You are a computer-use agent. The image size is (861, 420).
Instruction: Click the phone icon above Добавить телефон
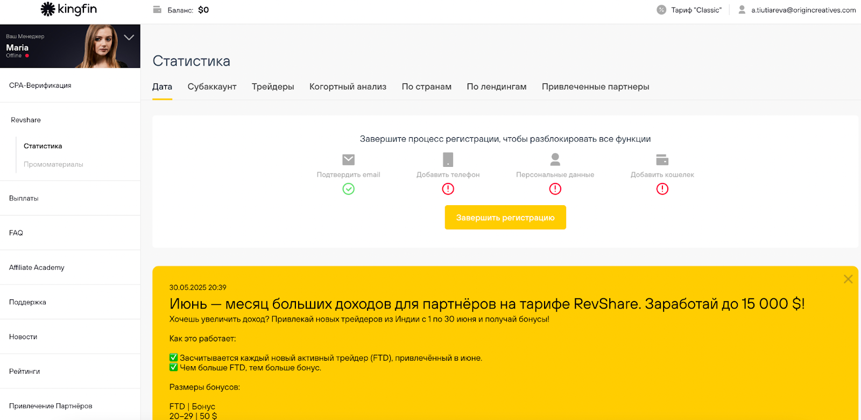(x=448, y=159)
